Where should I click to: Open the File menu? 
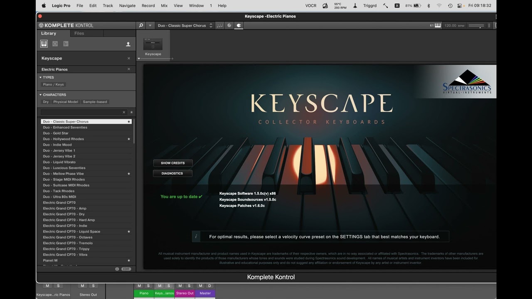(x=80, y=5)
